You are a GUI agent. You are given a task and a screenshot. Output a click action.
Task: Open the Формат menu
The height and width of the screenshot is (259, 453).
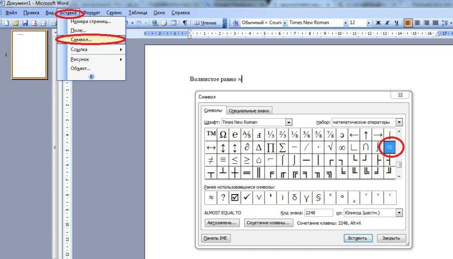point(92,13)
